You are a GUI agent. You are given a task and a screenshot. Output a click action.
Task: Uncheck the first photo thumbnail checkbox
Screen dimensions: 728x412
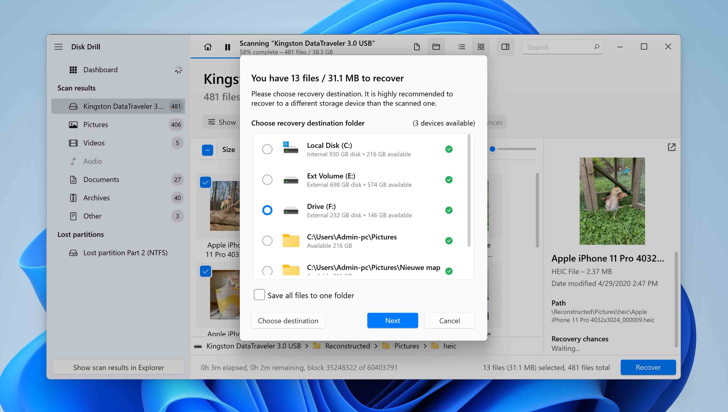point(205,182)
